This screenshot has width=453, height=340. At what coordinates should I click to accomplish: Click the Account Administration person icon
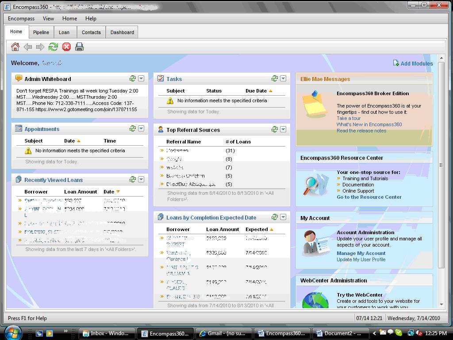(315, 243)
